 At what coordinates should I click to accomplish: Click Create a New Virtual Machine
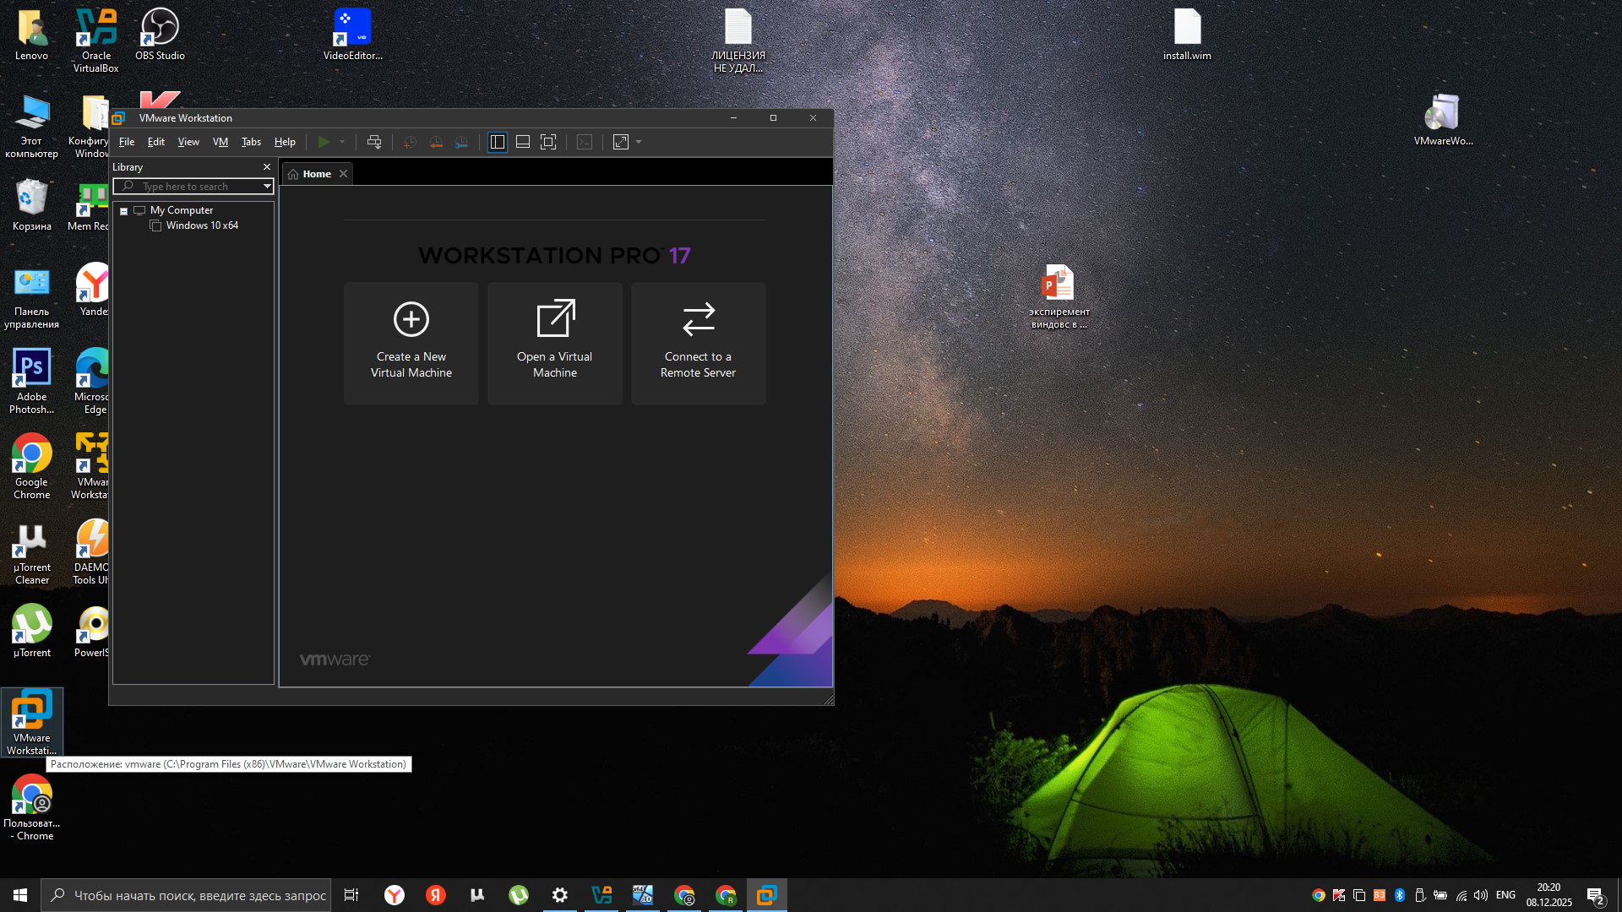(x=411, y=343)
